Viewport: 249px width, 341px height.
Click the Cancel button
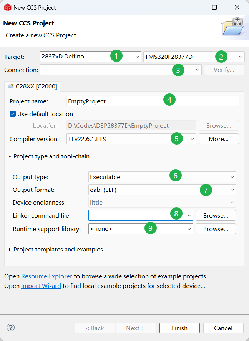223,328
